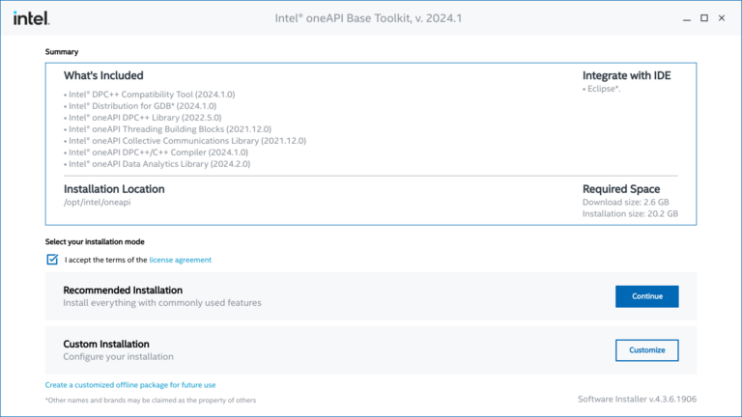The image size is (742, 417).
Task: Maximize the installer window
Action: coord(704,17)
